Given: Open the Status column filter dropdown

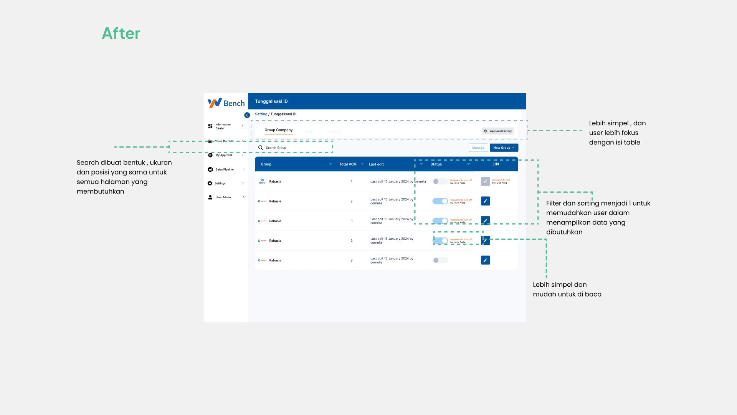Looking at the screenshot, I should tap(468, 164).
